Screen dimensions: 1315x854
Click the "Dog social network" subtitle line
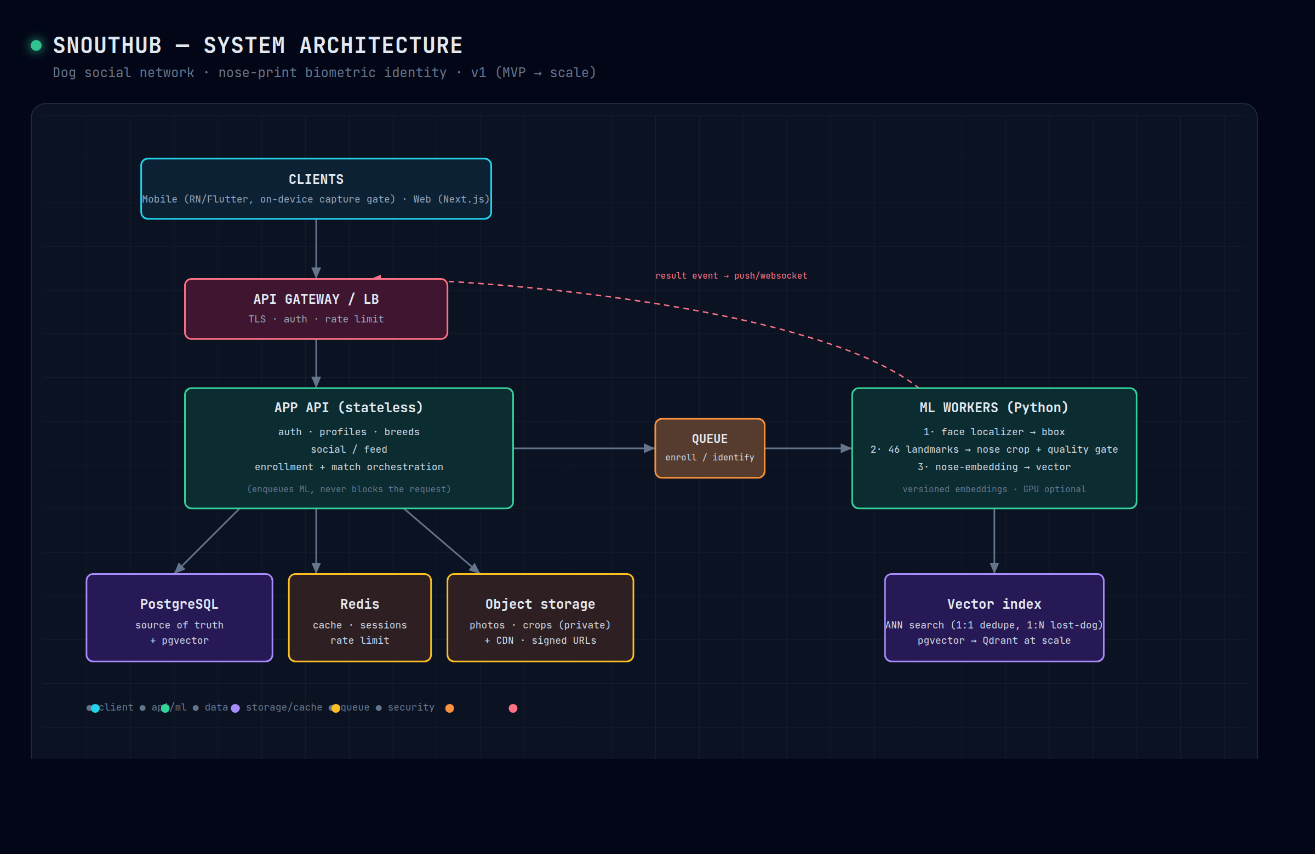(324, 72)
